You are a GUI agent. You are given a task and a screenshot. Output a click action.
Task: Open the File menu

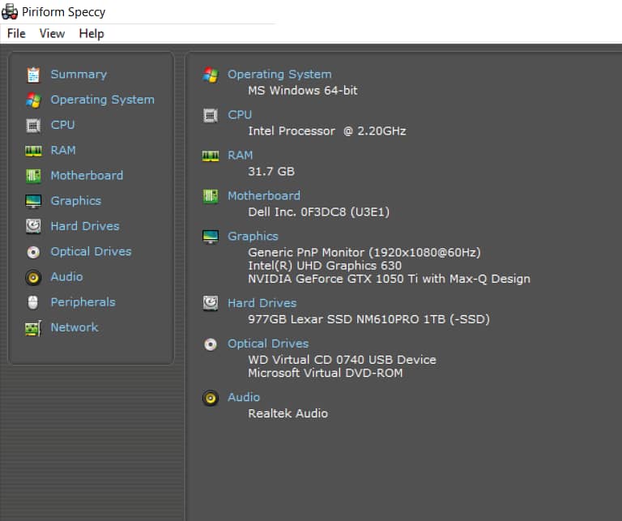pos(16,33)
